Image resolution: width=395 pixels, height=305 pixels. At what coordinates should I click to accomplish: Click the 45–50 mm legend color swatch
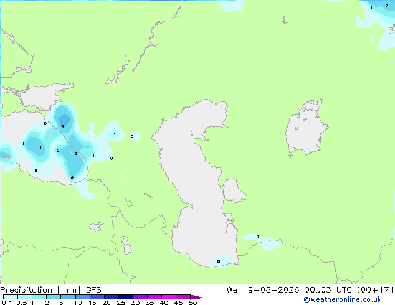183,297
